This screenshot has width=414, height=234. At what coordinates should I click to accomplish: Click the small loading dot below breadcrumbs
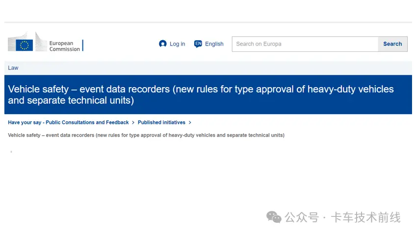[x=11, y=152]
